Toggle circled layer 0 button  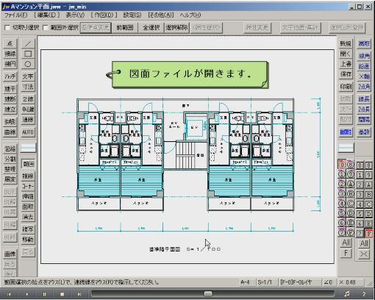pos(342,165)
